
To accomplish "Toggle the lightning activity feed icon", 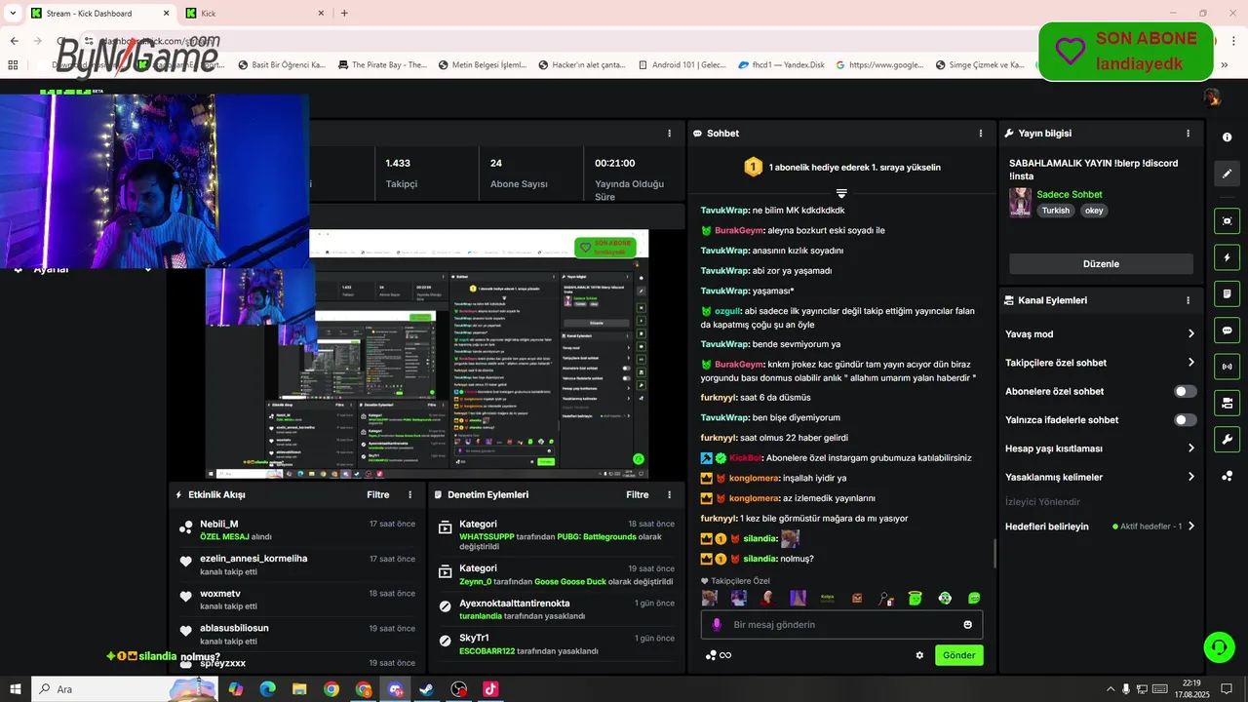I will point(1227,257).
